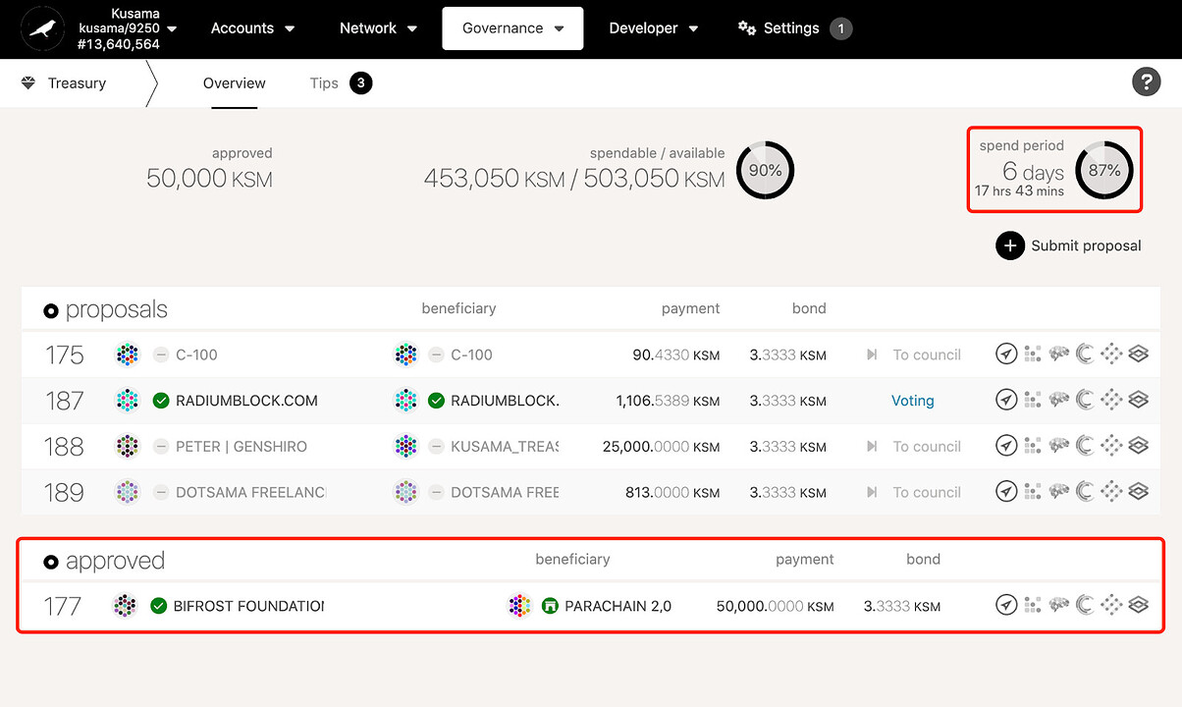The height and width of the screenshot is (707, 1182).
Task: Click the Treasury gem icon
Action: 28,83
